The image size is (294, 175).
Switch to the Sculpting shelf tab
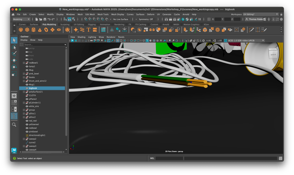click(x=65, y=24)
